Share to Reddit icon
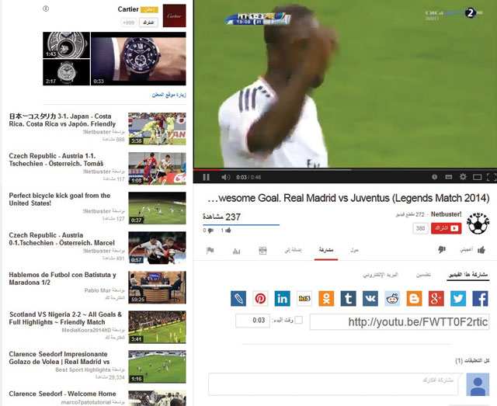The width and height of the screenshot is (497, 406). point(392,299)
